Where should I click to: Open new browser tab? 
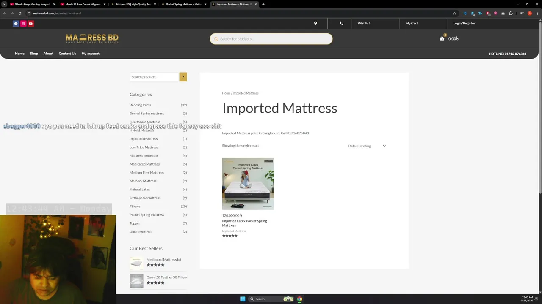click(x=263, y=4)
